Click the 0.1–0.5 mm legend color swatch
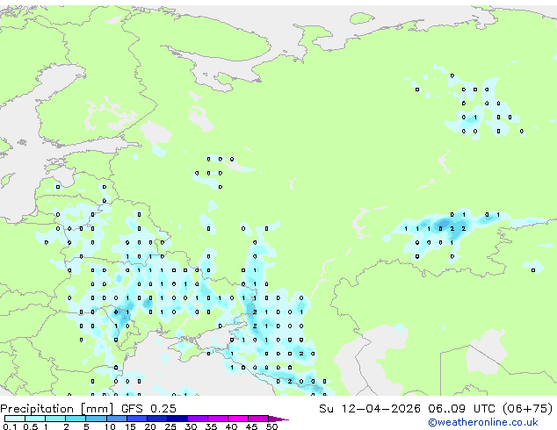The width and height of the screenshot is (557, 430). click(x=15, y=419)
